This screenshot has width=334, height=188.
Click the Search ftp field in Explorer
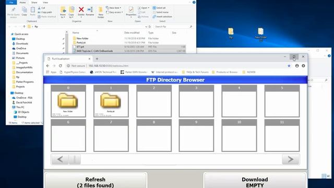click(x=173, y=27)
